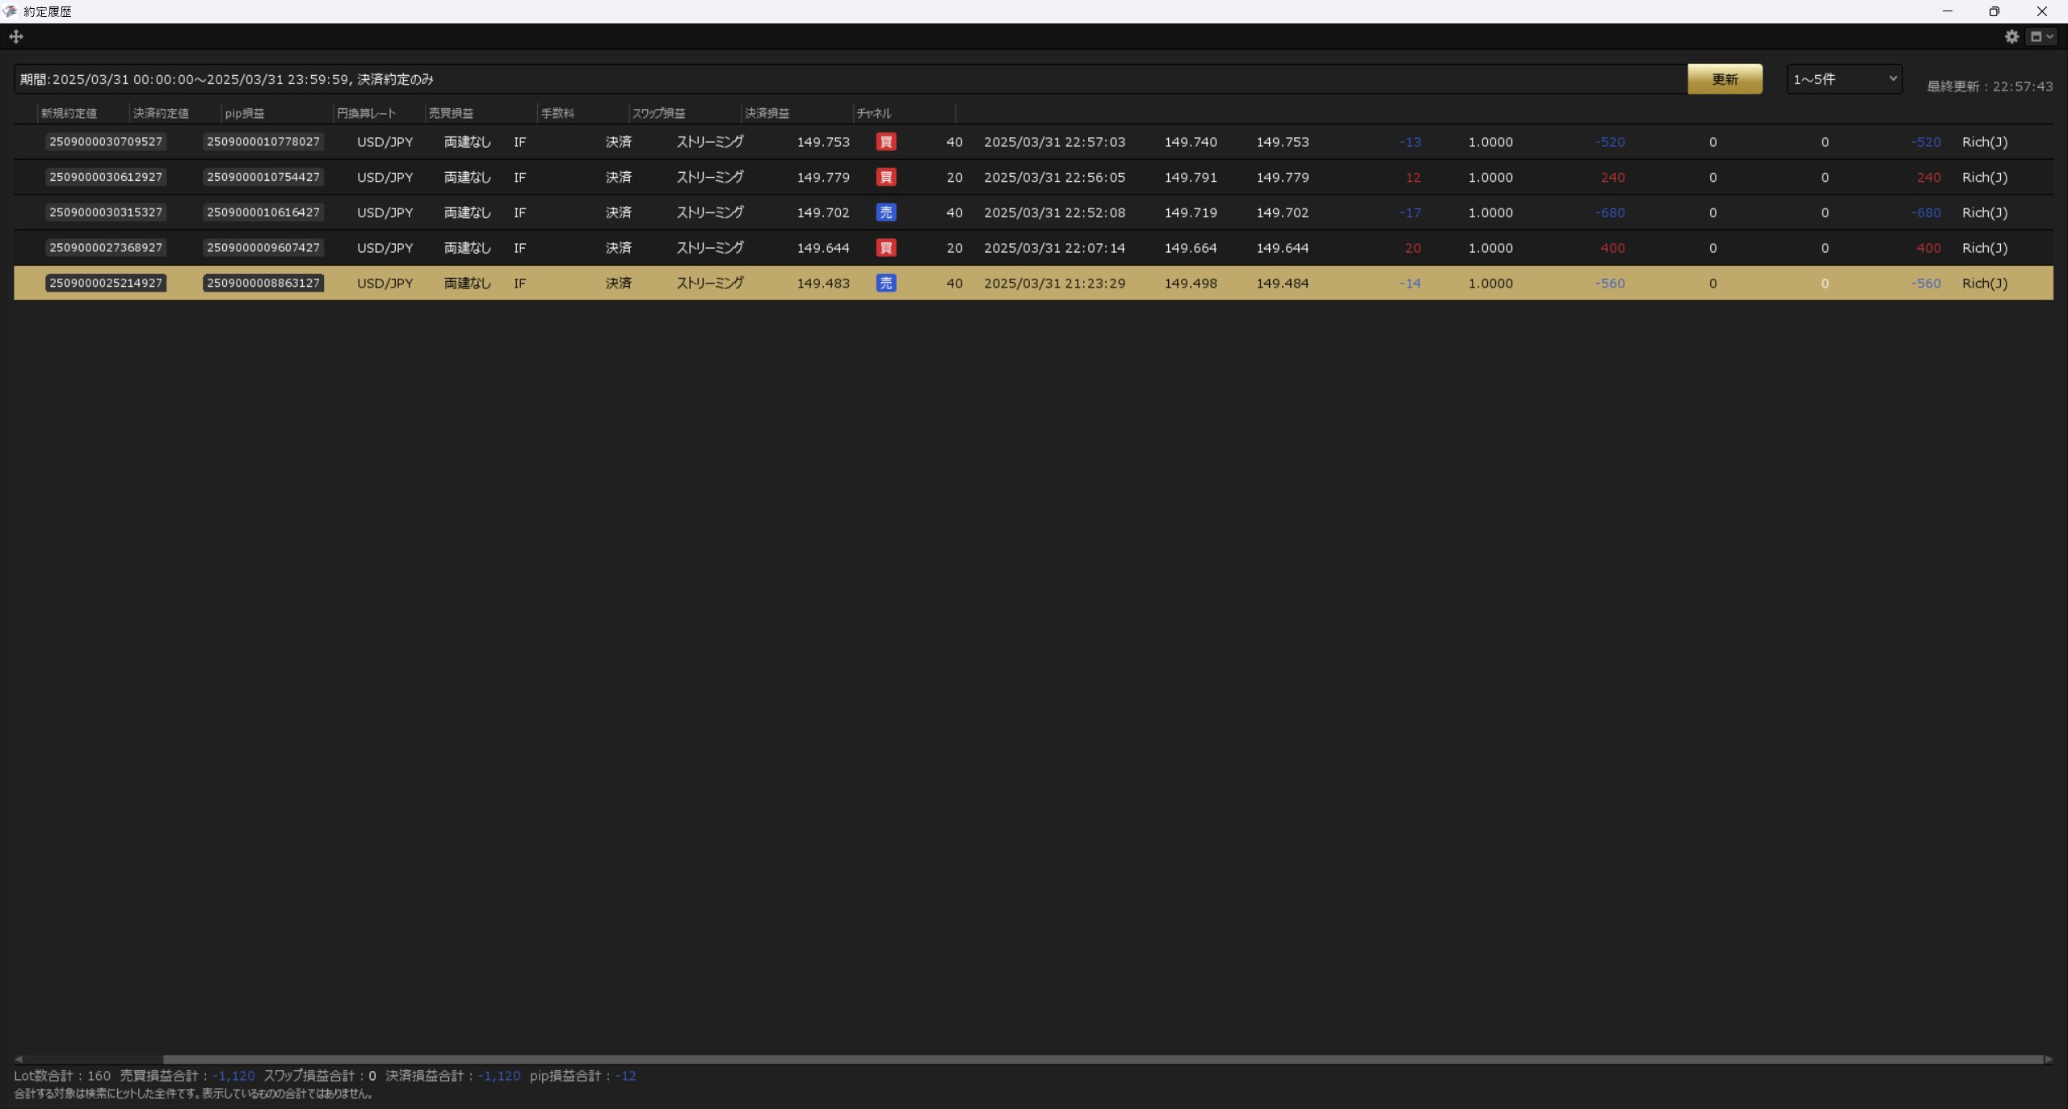Click the horizontal scrollbar thumb
This screenshot has height=1109, width=2068.
[1102, 1059]
